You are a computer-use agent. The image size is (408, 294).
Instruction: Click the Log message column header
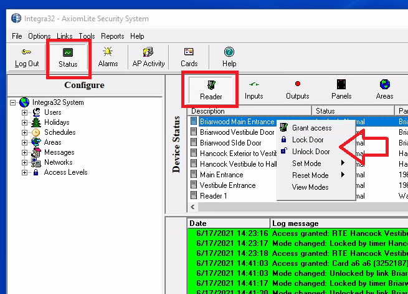[339, 223]
